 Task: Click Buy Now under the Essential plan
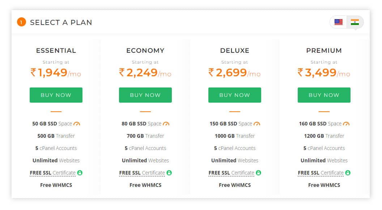[56, 95]
